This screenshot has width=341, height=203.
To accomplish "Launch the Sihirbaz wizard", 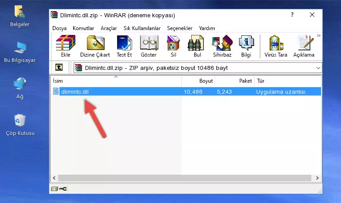I will [222, 46].
